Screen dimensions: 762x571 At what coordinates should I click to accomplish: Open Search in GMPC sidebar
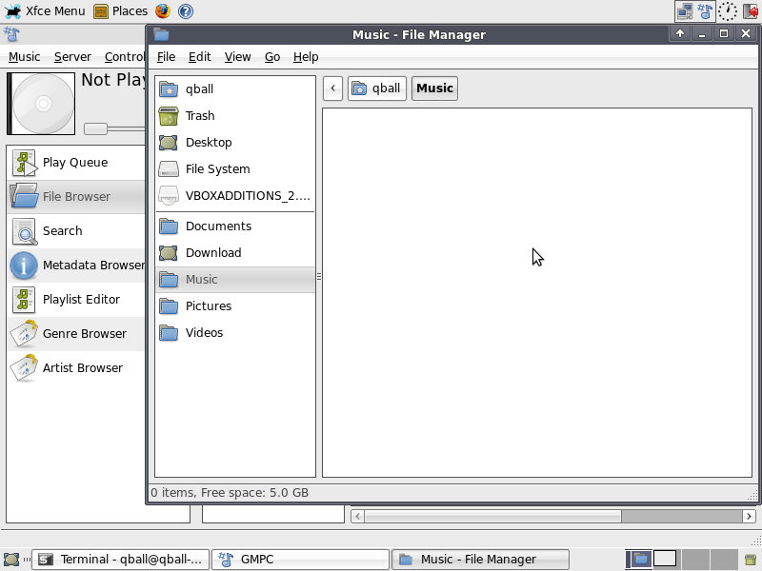tap(76, 230)
